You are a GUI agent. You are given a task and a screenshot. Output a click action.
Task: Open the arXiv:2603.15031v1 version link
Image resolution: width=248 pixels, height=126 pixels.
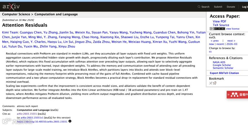[x=32, y=117]
